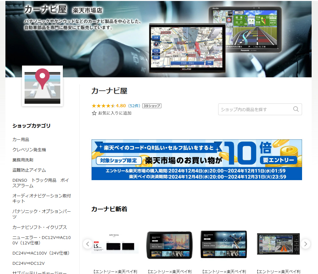
Task: Click the 39ショップ badge
Action: click(152, 106)
